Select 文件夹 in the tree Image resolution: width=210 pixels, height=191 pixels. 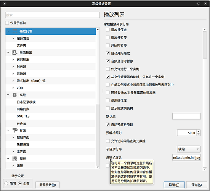coord(21,45)
